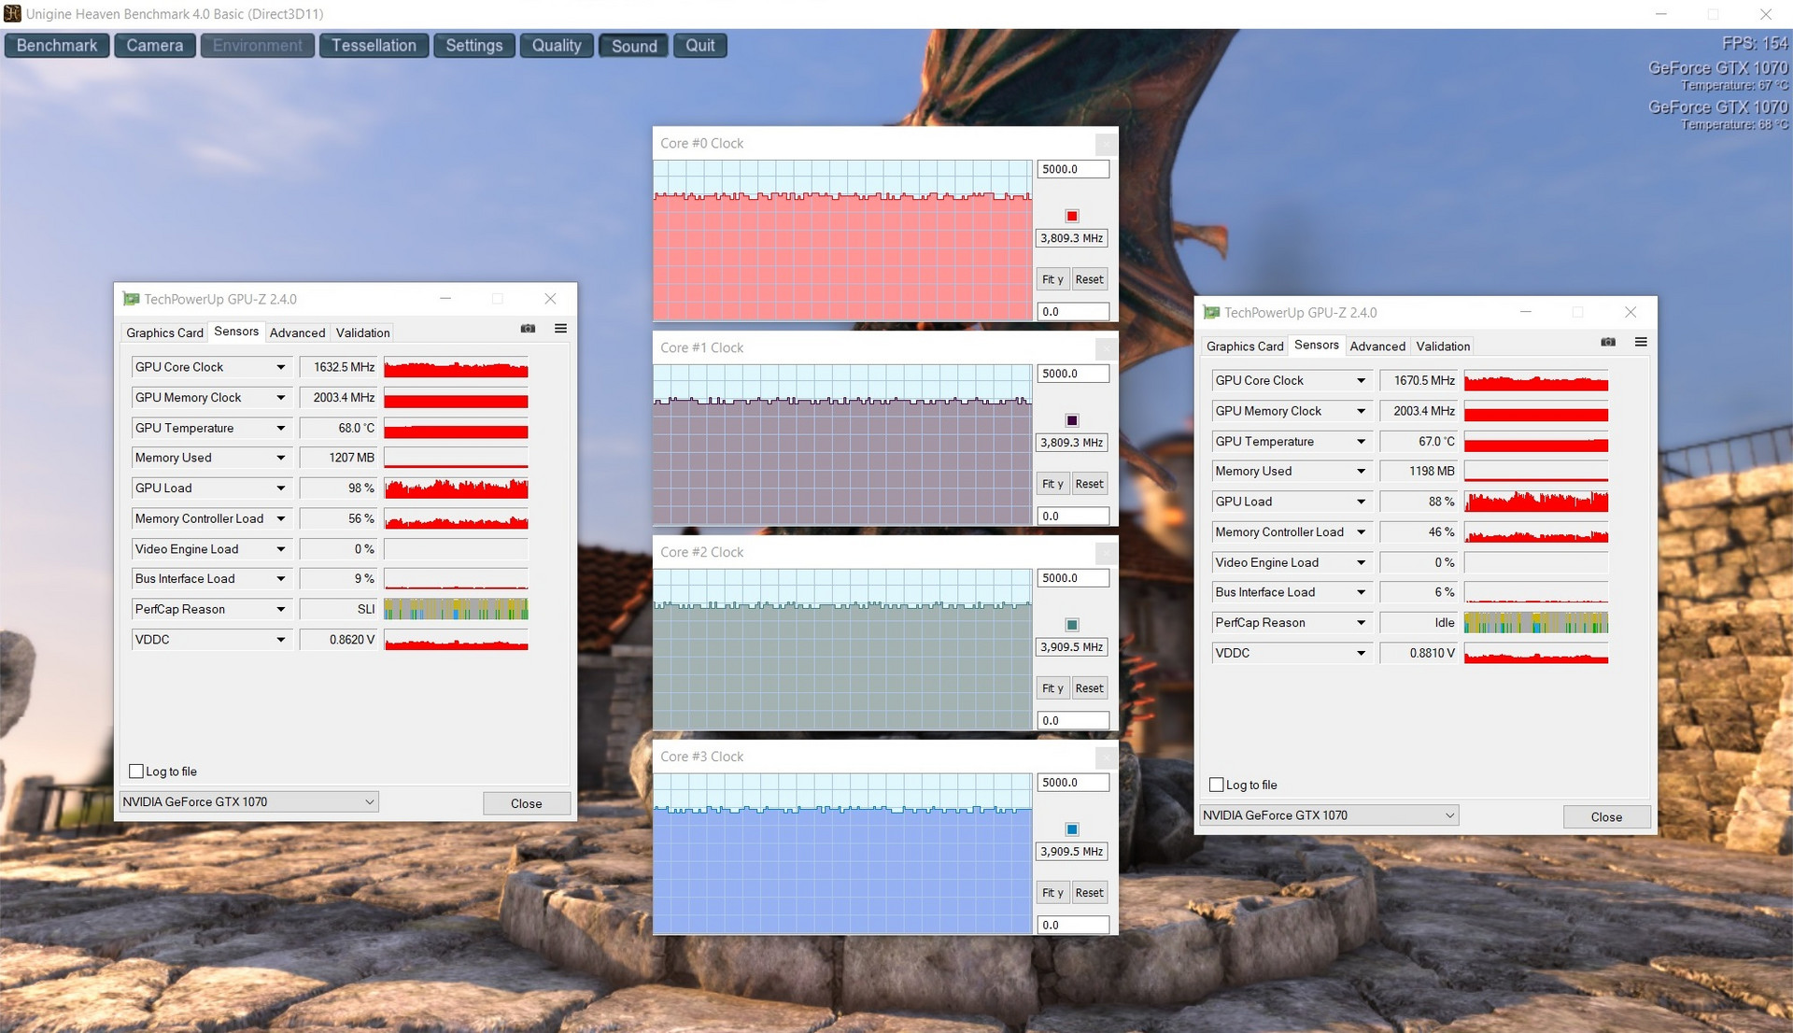Click Fit y button on Core #2 Clock

1052,688
